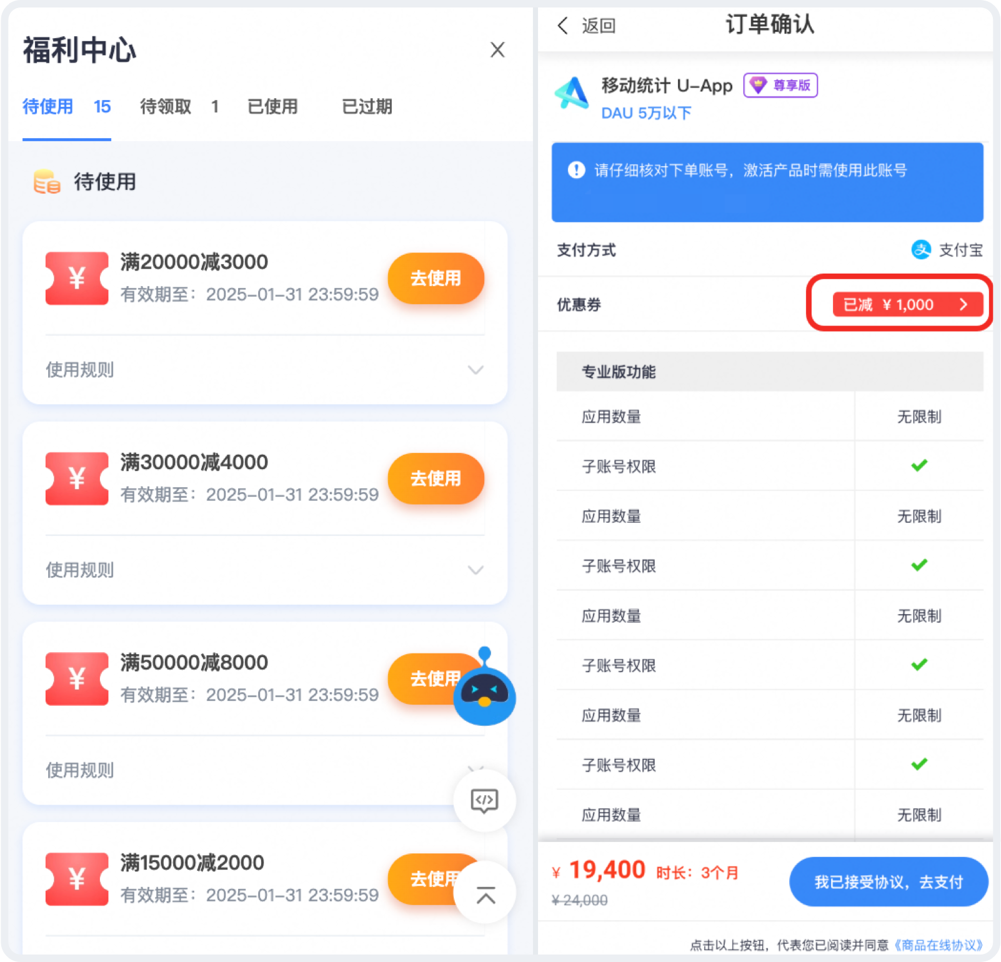Use the 满20000减3000 coupon via 去使用
Viewport: 1001px width, 962px height.
point(436,278)
